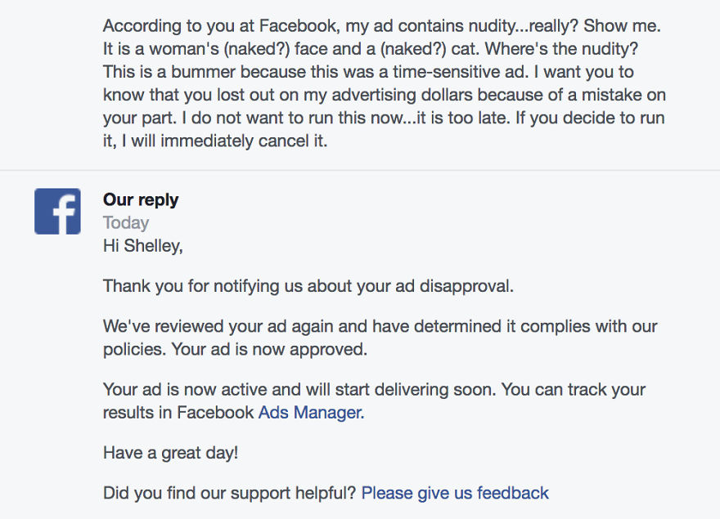The image size is (720, 519).
Task: Click the Facebook logo avatar
Action: pos(57,211)
